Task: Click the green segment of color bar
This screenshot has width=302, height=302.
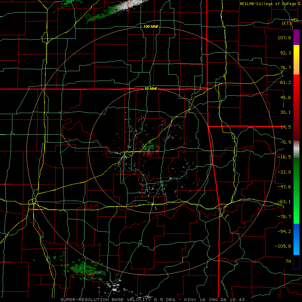Action: click(x=296, y=191)
